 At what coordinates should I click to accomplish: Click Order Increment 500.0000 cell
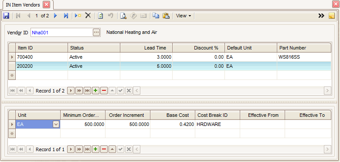128,124
